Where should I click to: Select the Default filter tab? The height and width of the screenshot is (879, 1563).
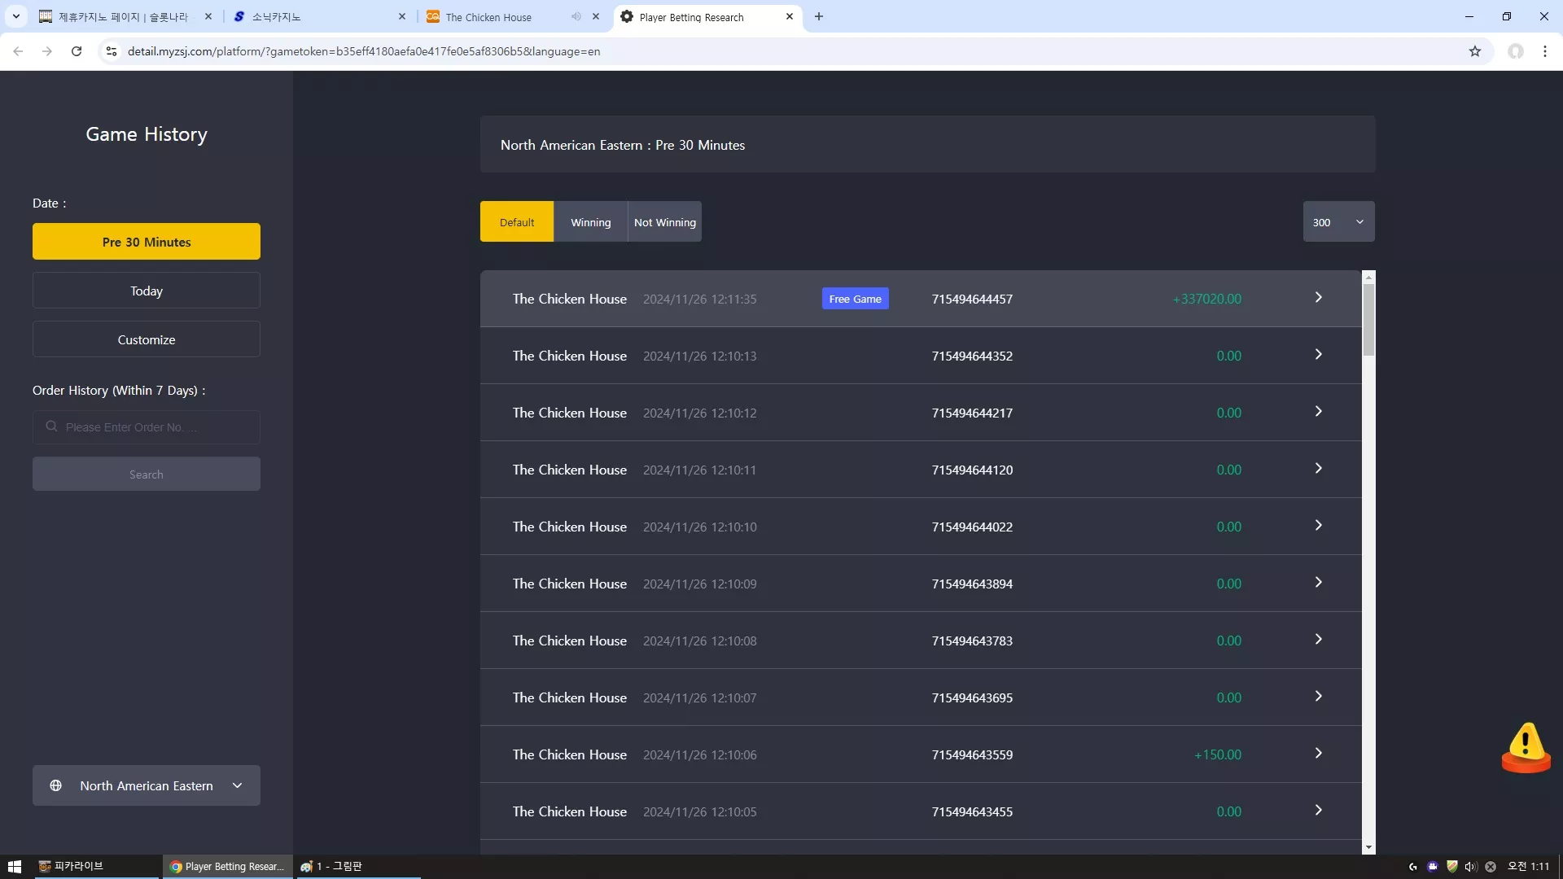517,221
